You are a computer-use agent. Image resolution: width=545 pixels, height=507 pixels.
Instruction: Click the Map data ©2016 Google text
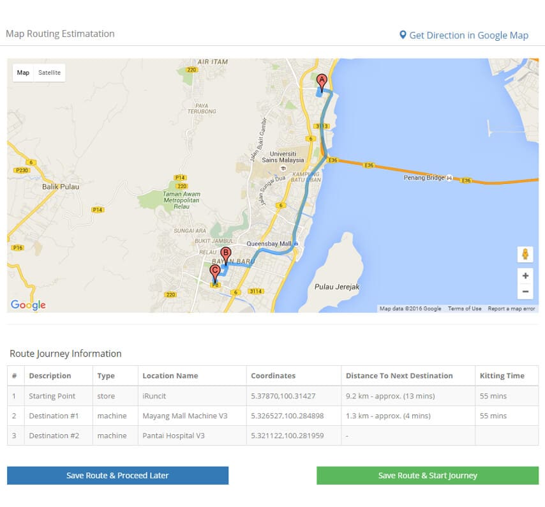coord(410,308)
